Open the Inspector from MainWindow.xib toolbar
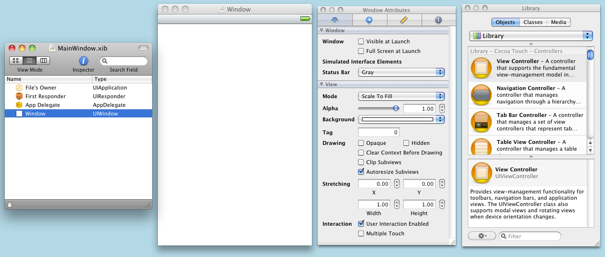Viewport: 605px width, 257px height. (x=83, y=61)
